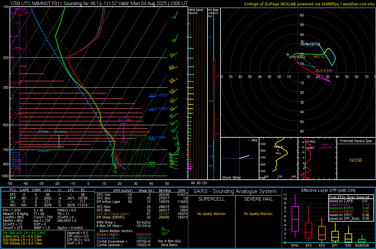
Task: Click 'No Quality Matches' under SEVERE HAIL
Action: click(258, 214)
